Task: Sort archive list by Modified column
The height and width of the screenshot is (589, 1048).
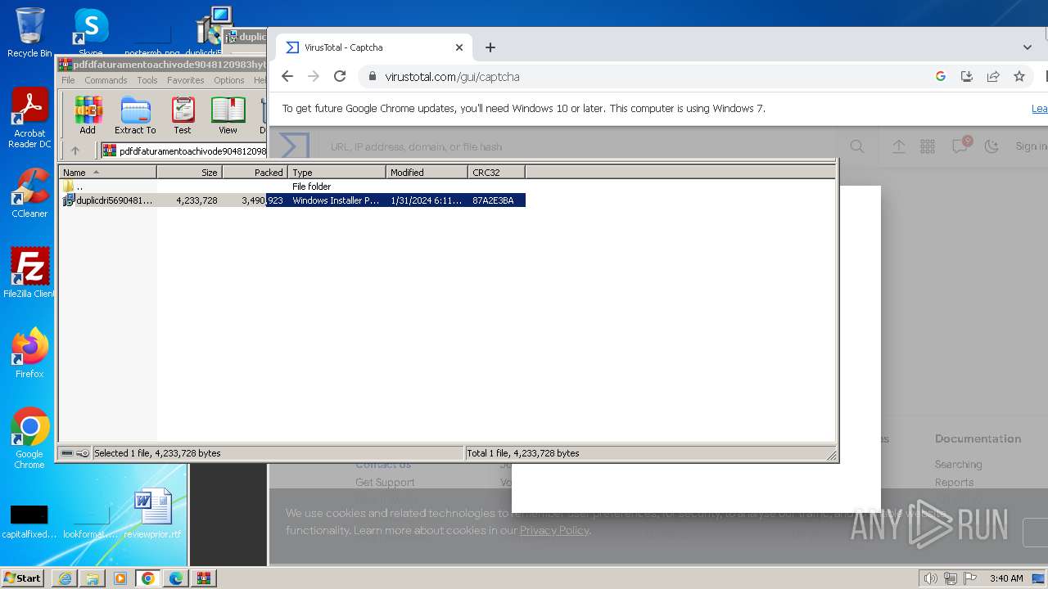Action: pos(427,173)
